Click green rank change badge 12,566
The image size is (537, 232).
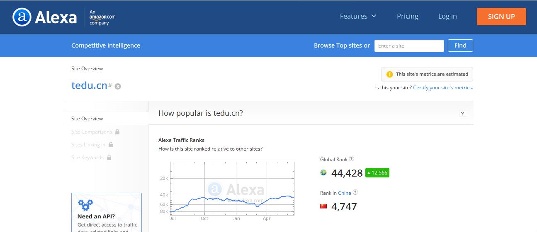point(377,173)
